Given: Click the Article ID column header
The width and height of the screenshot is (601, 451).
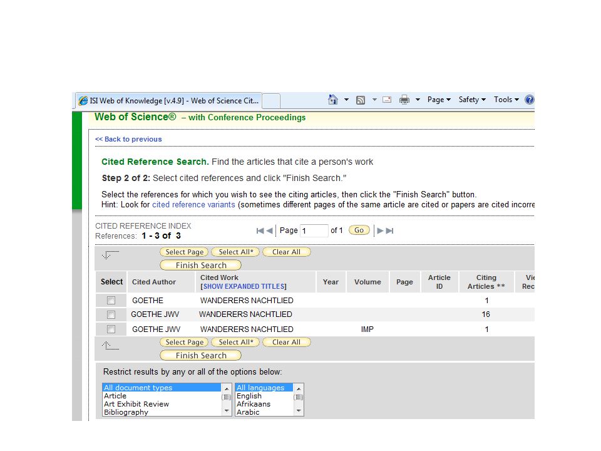Looking at the screenshot, I should pyautogui.click(x=439, y=282).
